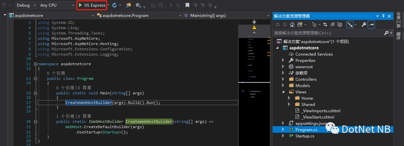Close the Solution Explorer panel
Viewport: 404px width, 146px height.
pos(389,16)
